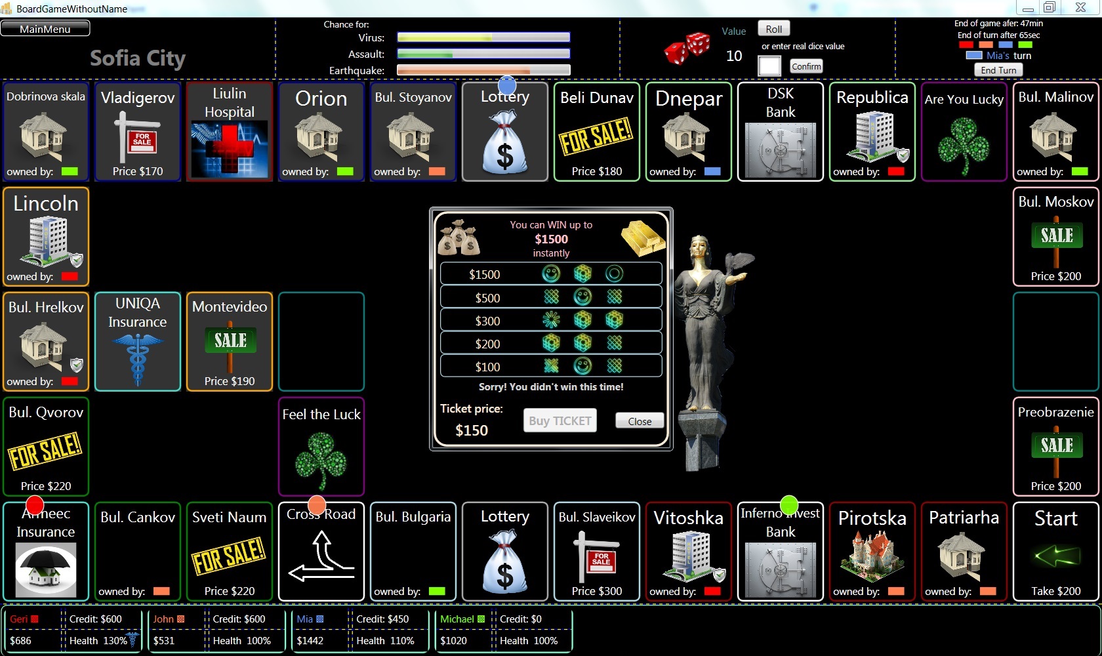This screenshot has width=1102, height=656.
Task: Click the Vitoshka building icon
Action: (693, 556)
